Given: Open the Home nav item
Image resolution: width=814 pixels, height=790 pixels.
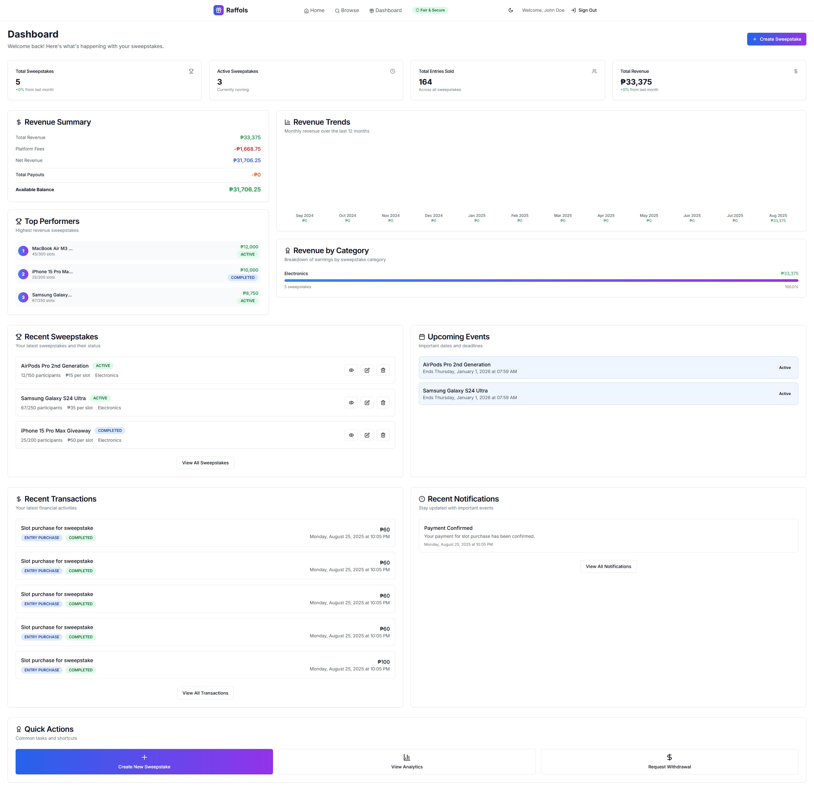Looking at the screenshot, I should [x=314, y=10].
